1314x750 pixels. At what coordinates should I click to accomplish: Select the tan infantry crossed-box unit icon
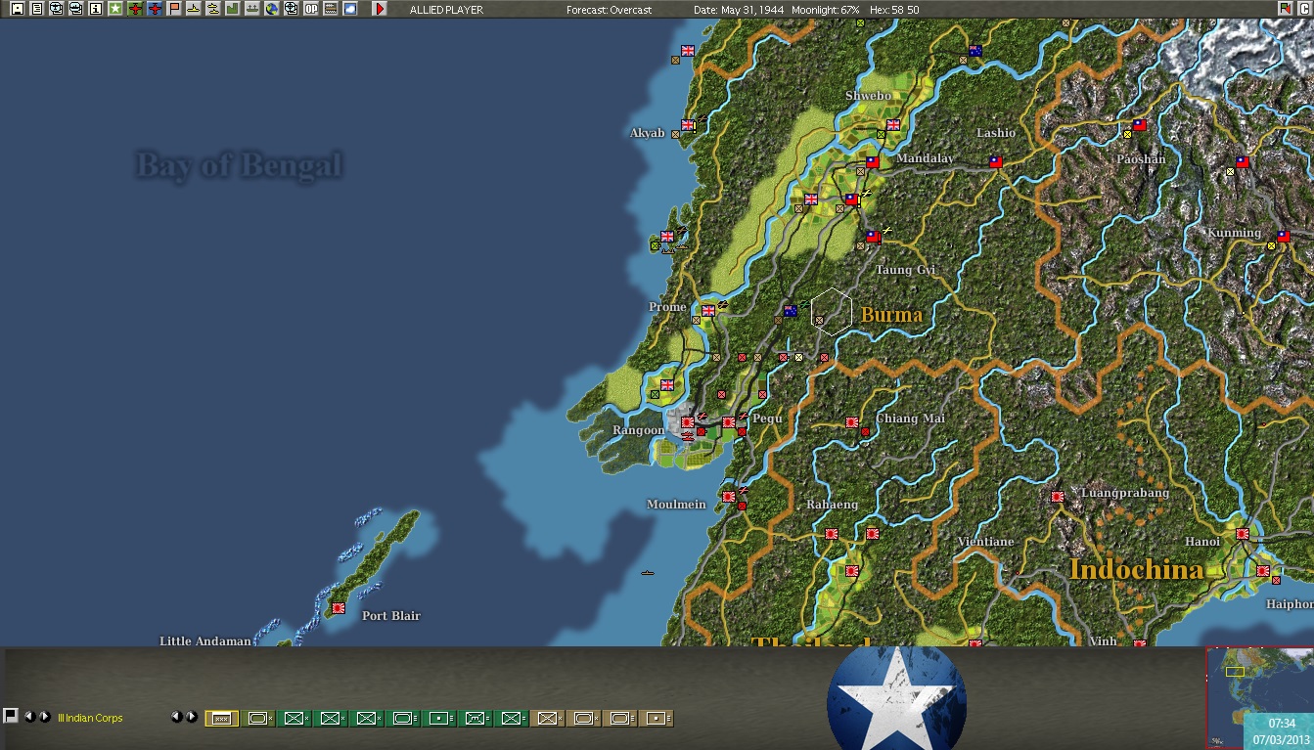[x=548, y=719]
